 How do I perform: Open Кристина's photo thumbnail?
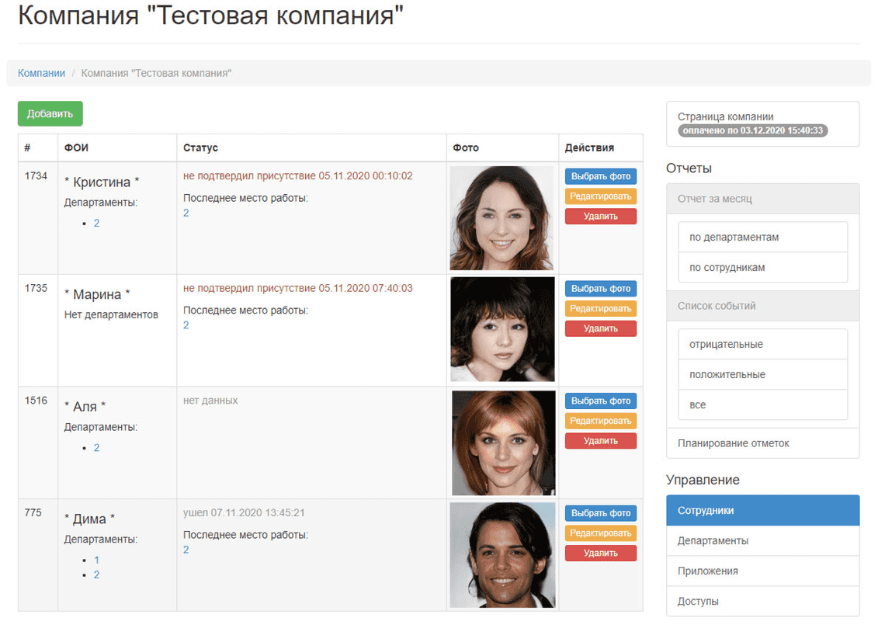pos(501,217)
